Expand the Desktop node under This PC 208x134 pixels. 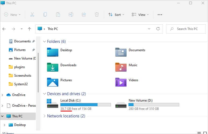[4, 125]
